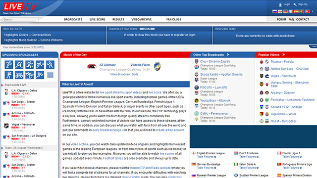317x178 pixels.
Task: Open Italian Serie A Table Fixtures
Action: 249,168
